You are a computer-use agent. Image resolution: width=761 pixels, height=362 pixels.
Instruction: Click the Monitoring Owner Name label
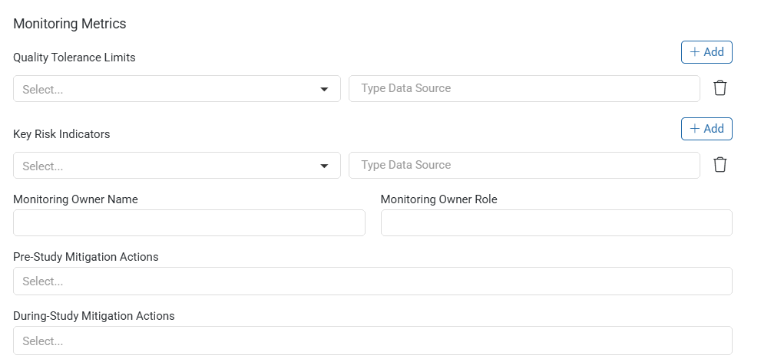(75, 199)
